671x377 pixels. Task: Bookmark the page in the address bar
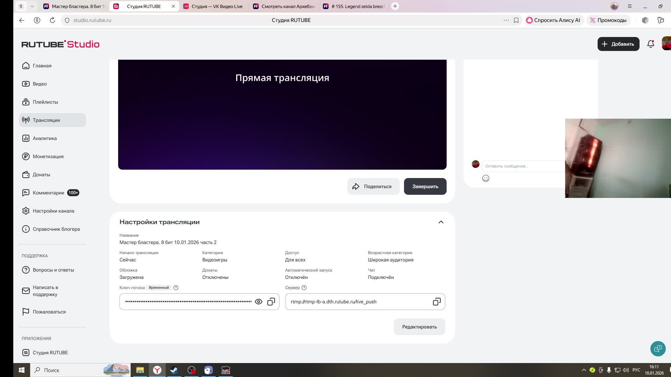516,20
